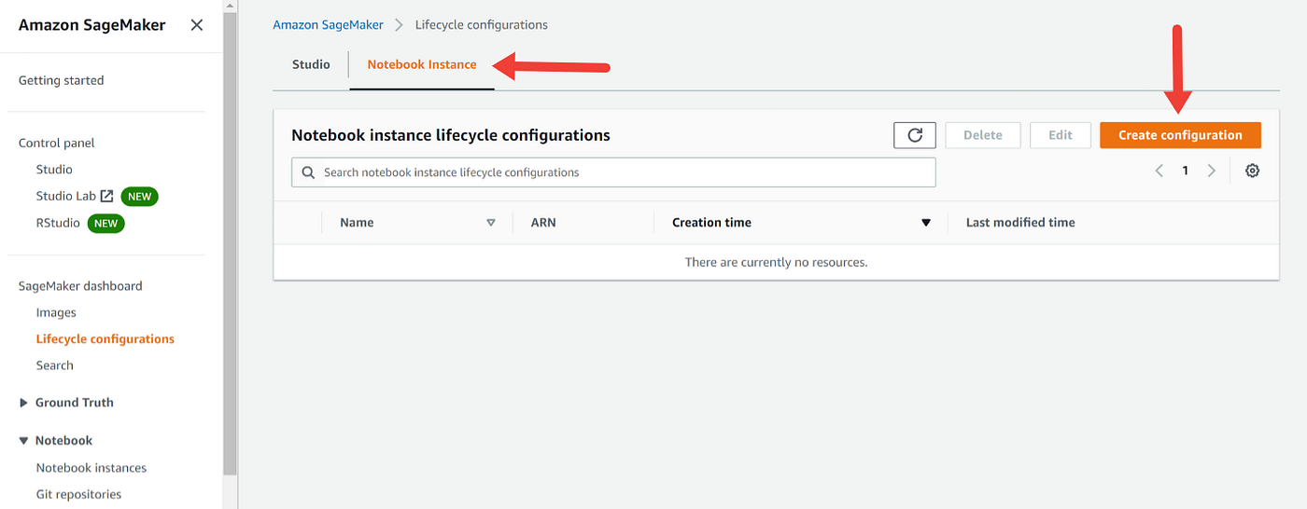Refresh the lifecycle configurations list
The width and height of the screenshot is (1307, 509).
tap(915, 135)
